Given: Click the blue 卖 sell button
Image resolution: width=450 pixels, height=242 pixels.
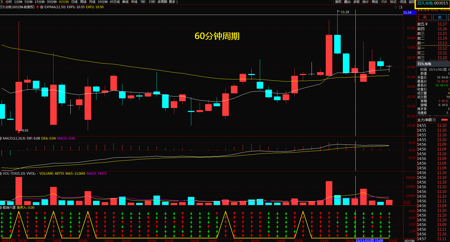Looking at the screenshot, I should pos(440,17).
